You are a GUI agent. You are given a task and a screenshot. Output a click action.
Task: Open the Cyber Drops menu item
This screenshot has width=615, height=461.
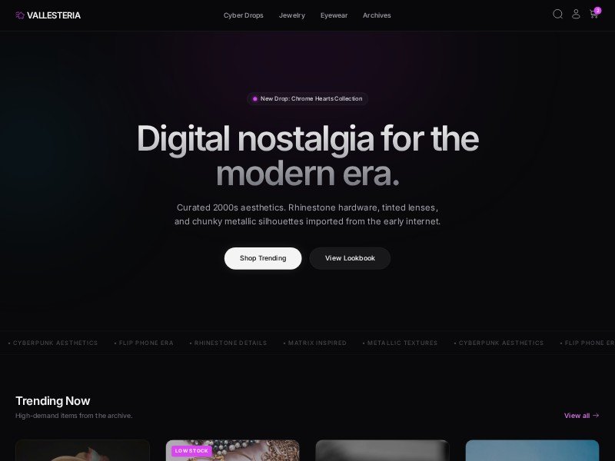point(243,15)
